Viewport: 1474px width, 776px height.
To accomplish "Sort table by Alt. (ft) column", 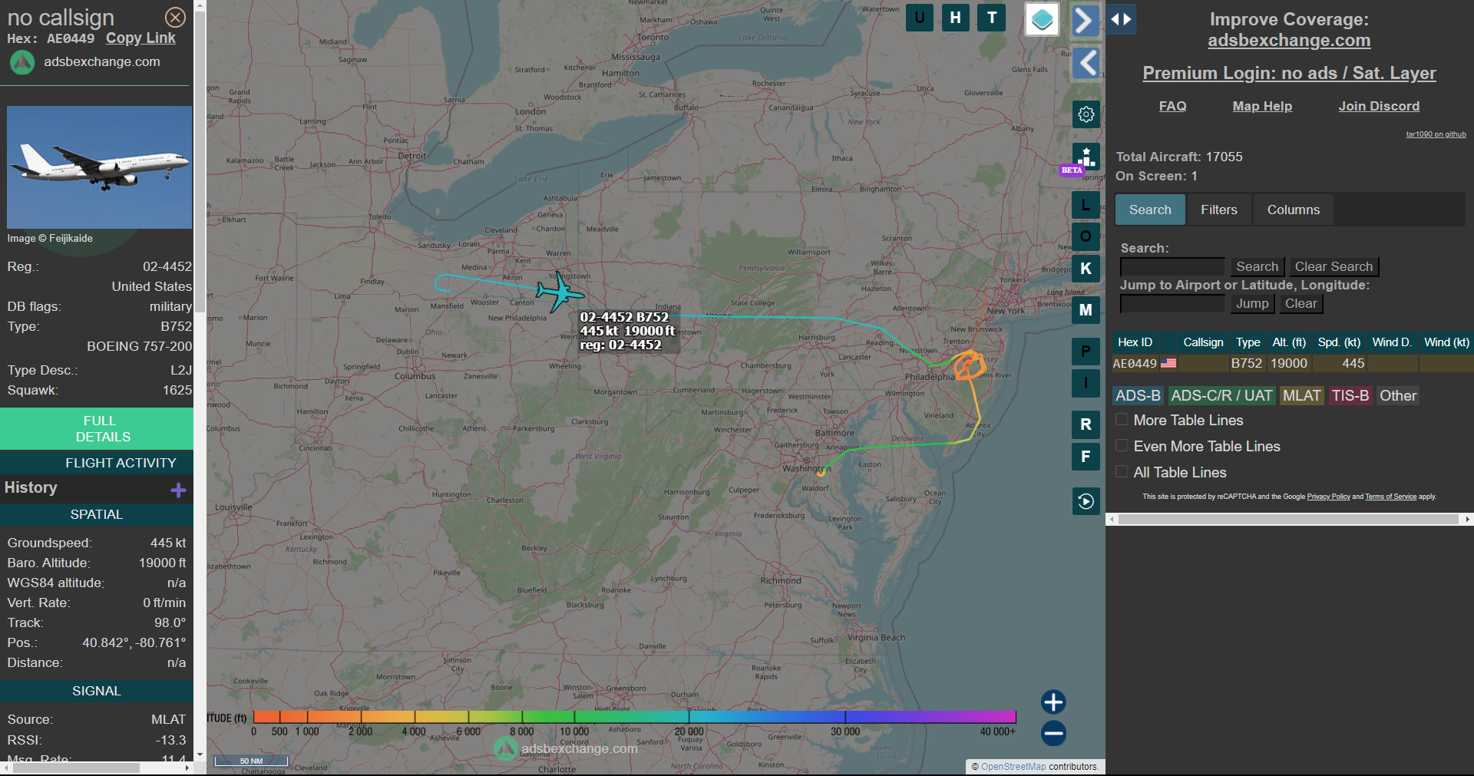I will click(x=1289, y=342).
